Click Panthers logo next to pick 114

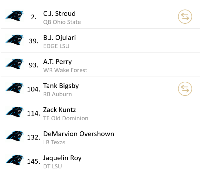[15, 112]
